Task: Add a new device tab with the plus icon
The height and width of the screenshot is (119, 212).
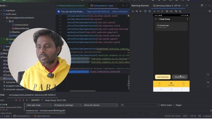Action: pyautogui.click(x=187, y=6)
